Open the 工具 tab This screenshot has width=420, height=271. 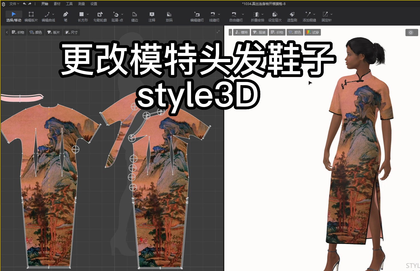point(69,4)
